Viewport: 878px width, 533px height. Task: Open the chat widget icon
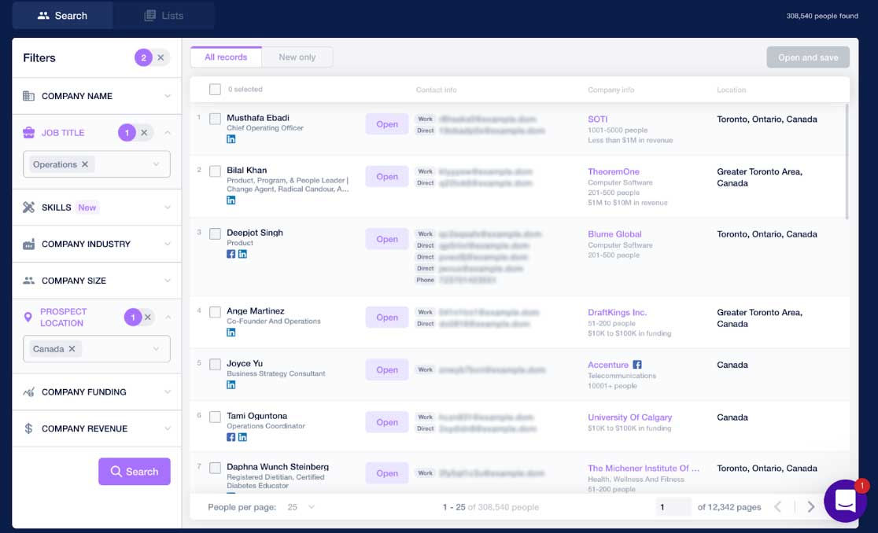coord(845,501)
